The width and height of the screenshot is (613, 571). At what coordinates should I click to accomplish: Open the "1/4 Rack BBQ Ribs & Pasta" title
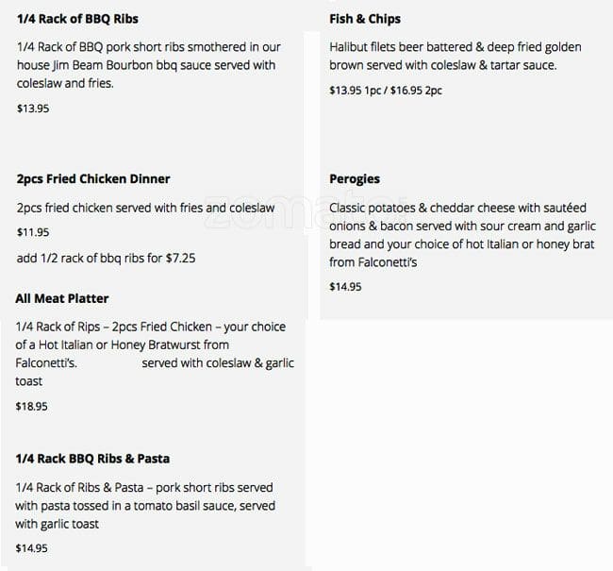(x=92, y=459)
